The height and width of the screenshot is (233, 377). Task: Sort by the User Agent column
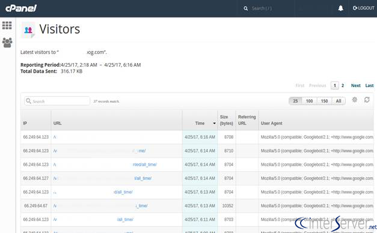tap(271, 123)
